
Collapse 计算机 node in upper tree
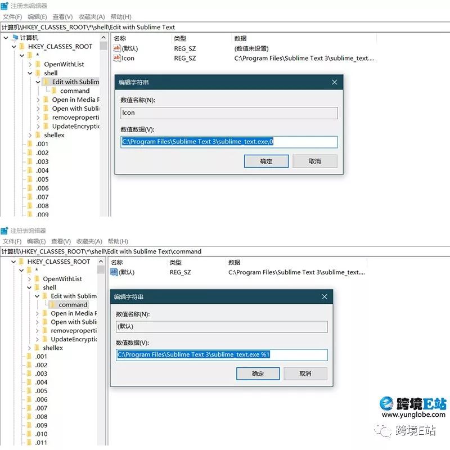6,38
